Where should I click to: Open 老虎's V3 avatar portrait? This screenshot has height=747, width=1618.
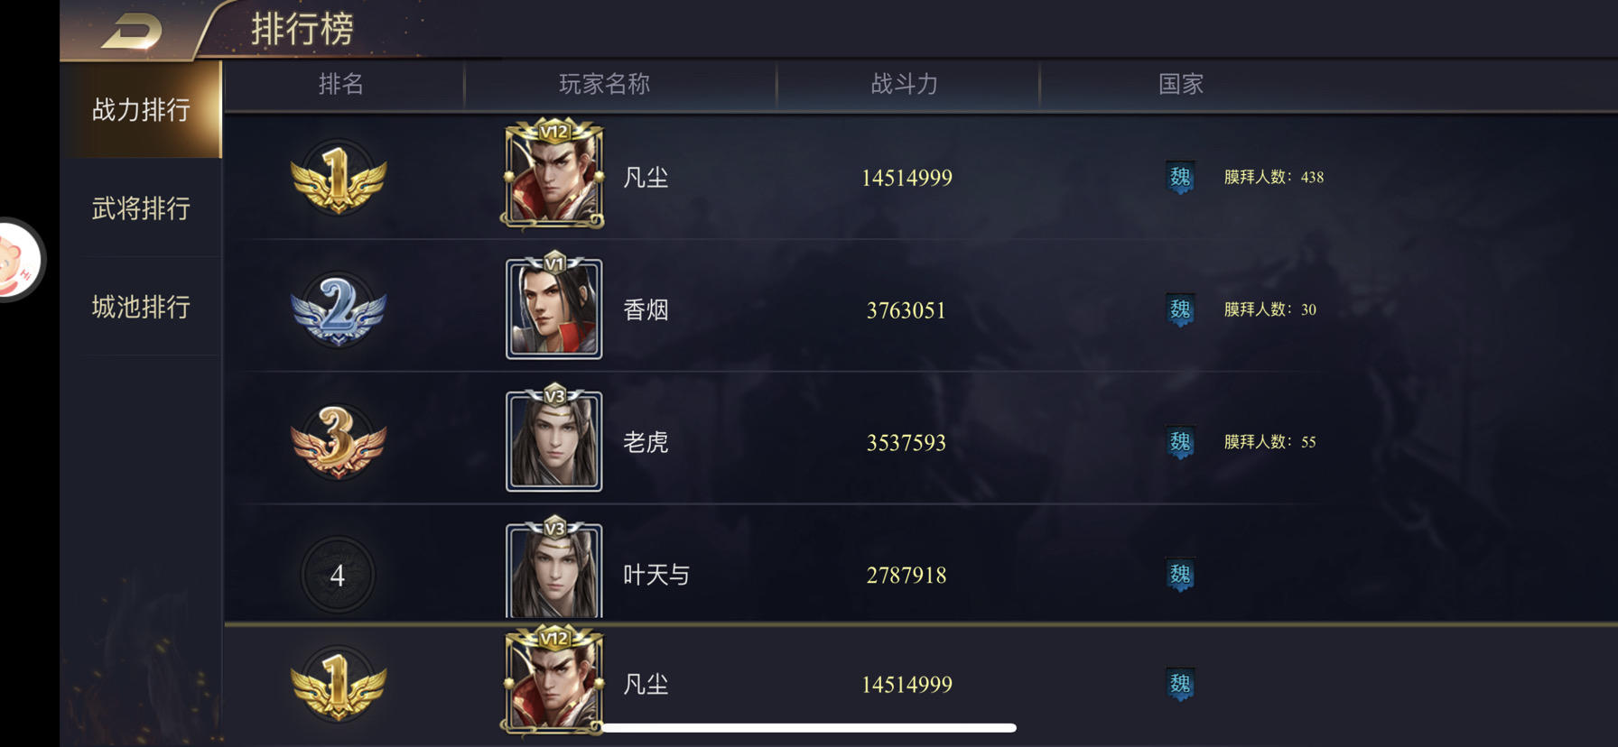553,438
